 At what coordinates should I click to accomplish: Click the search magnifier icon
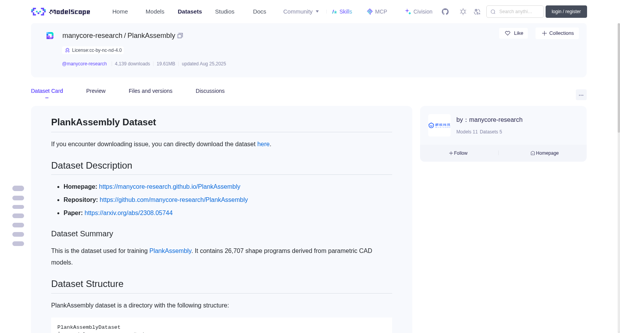(493, 12)
